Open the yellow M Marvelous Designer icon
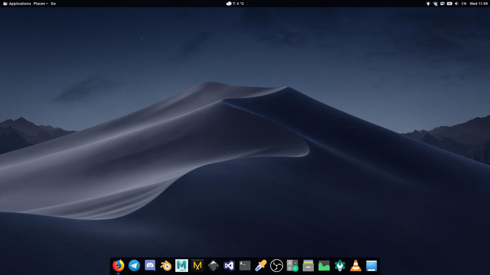The image size is (490, 275). point(198,265)
